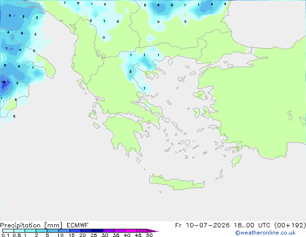Click the legend value '50'
Image resolution: width=306 pixels, height=237 pixels.
point(149,235)
